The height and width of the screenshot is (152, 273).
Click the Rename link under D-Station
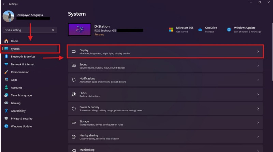pyautogui.click(x=99, y=35)
